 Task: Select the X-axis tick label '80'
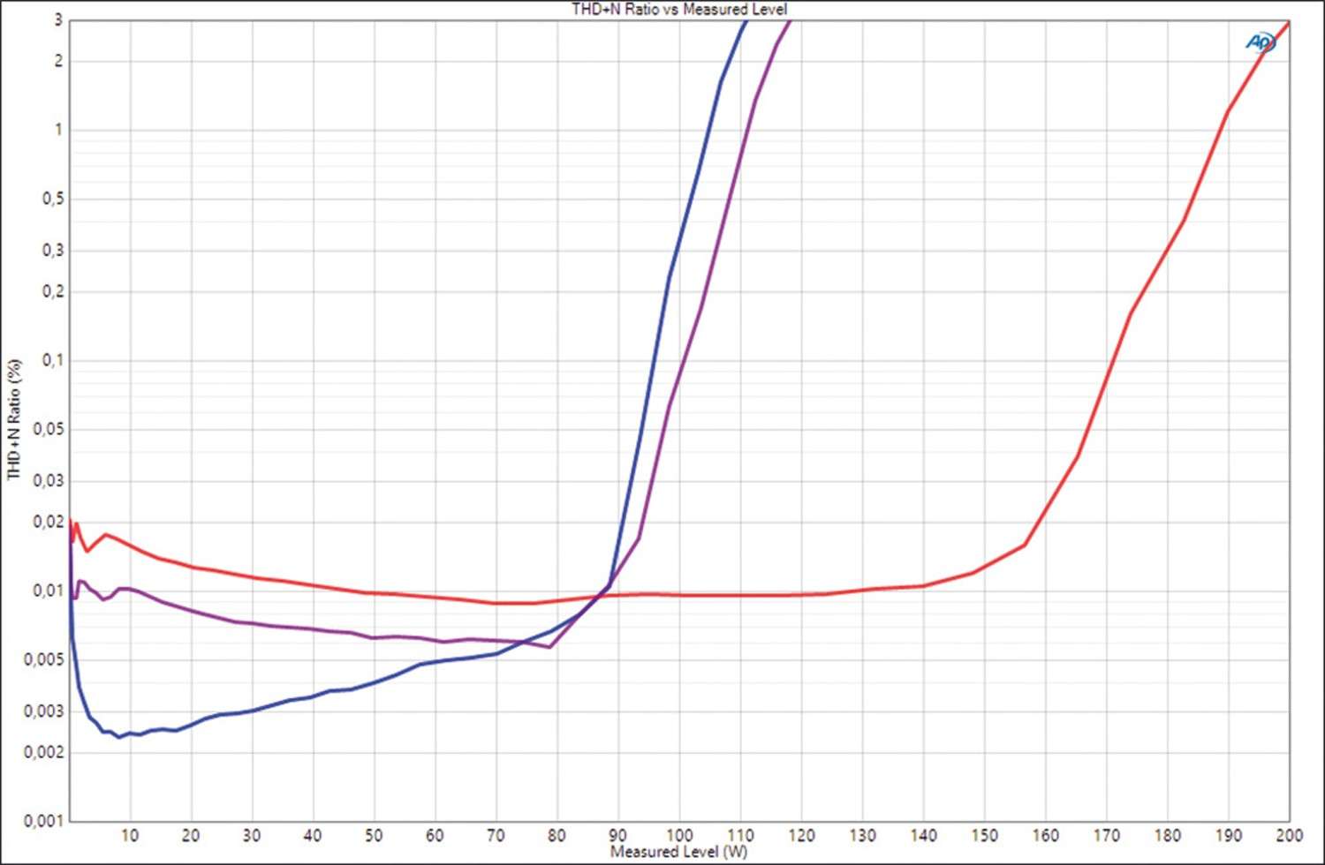tap(556, 835)
